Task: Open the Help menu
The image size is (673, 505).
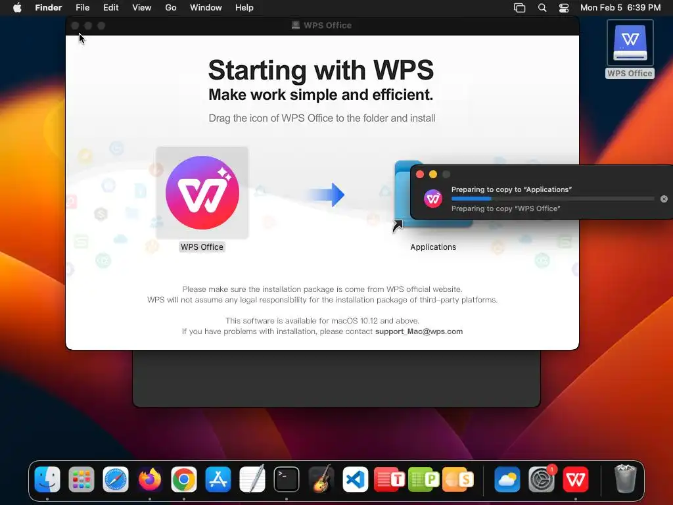Action: (244, 8)
